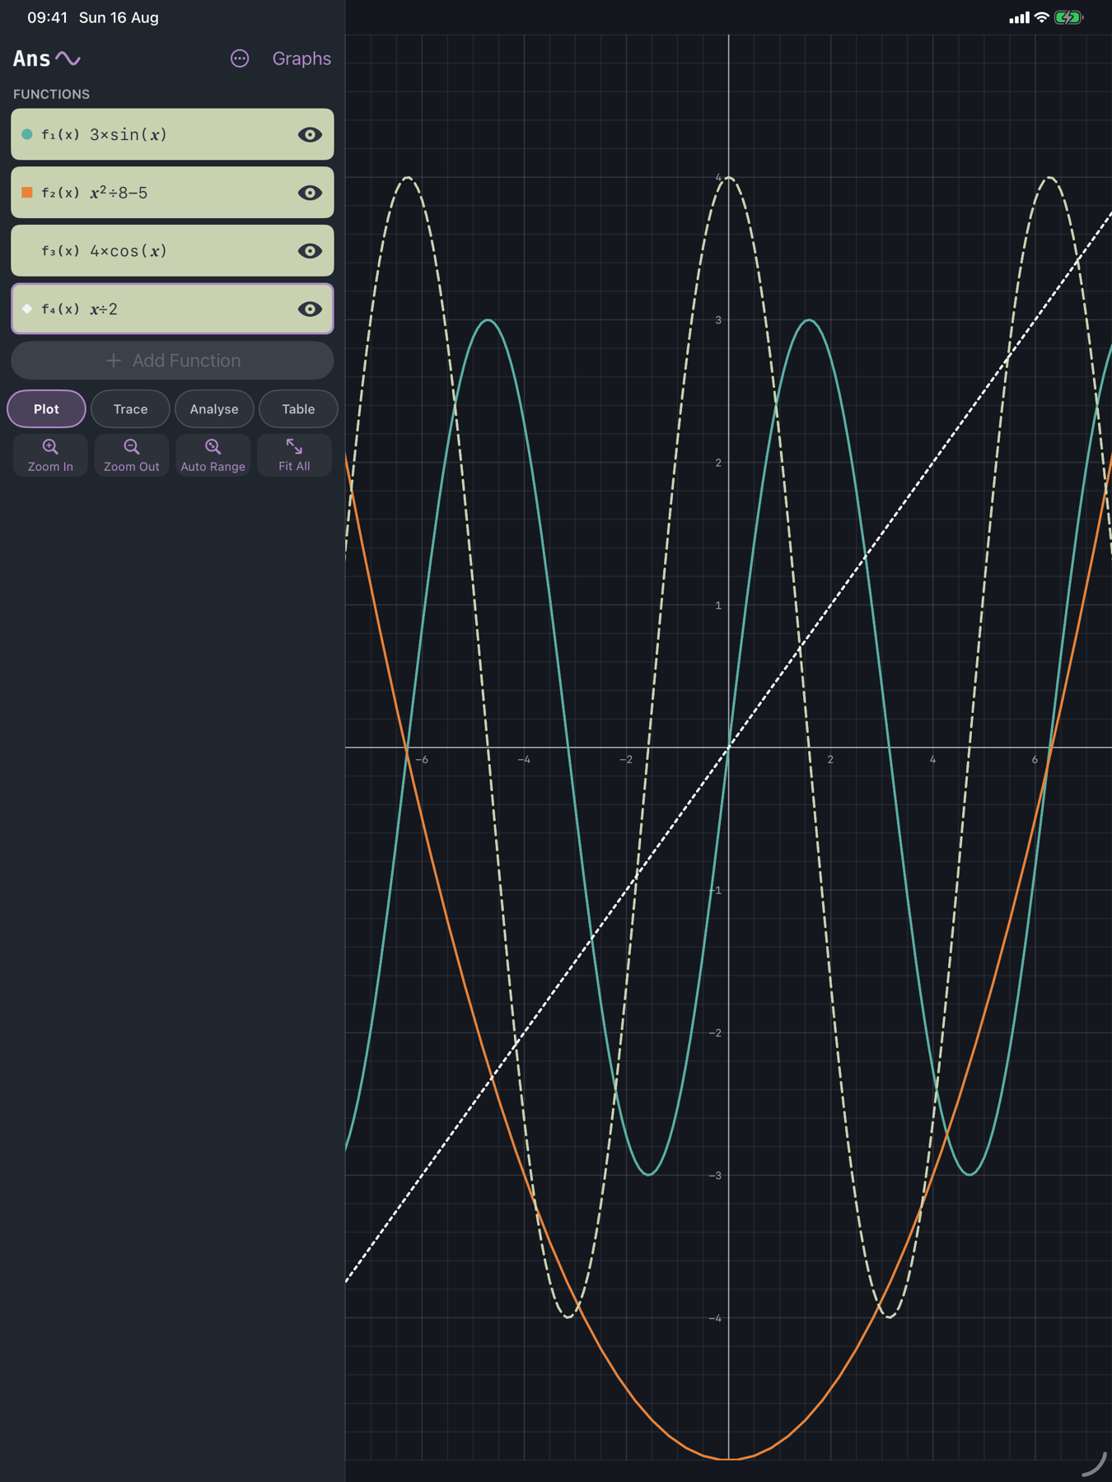
Task: Tap the y-axis label −4
Action: click(715, 1318)
